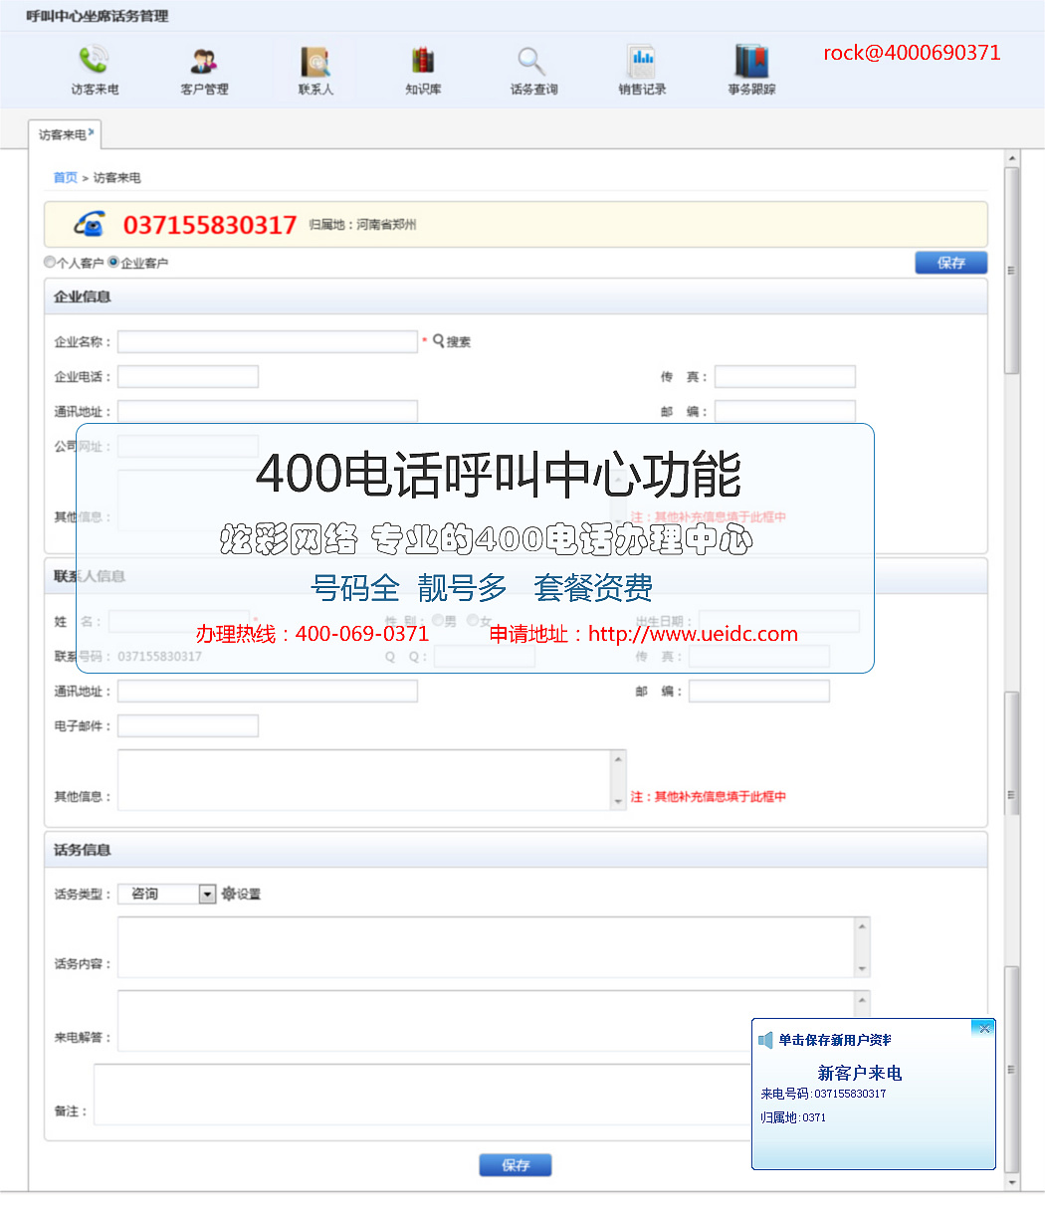Click 单击保存新用户资料 in the popup

pyautogui.click(x=835, y=1040)
